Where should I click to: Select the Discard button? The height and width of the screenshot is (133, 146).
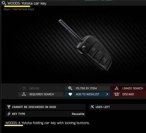[x=128, y=94]
